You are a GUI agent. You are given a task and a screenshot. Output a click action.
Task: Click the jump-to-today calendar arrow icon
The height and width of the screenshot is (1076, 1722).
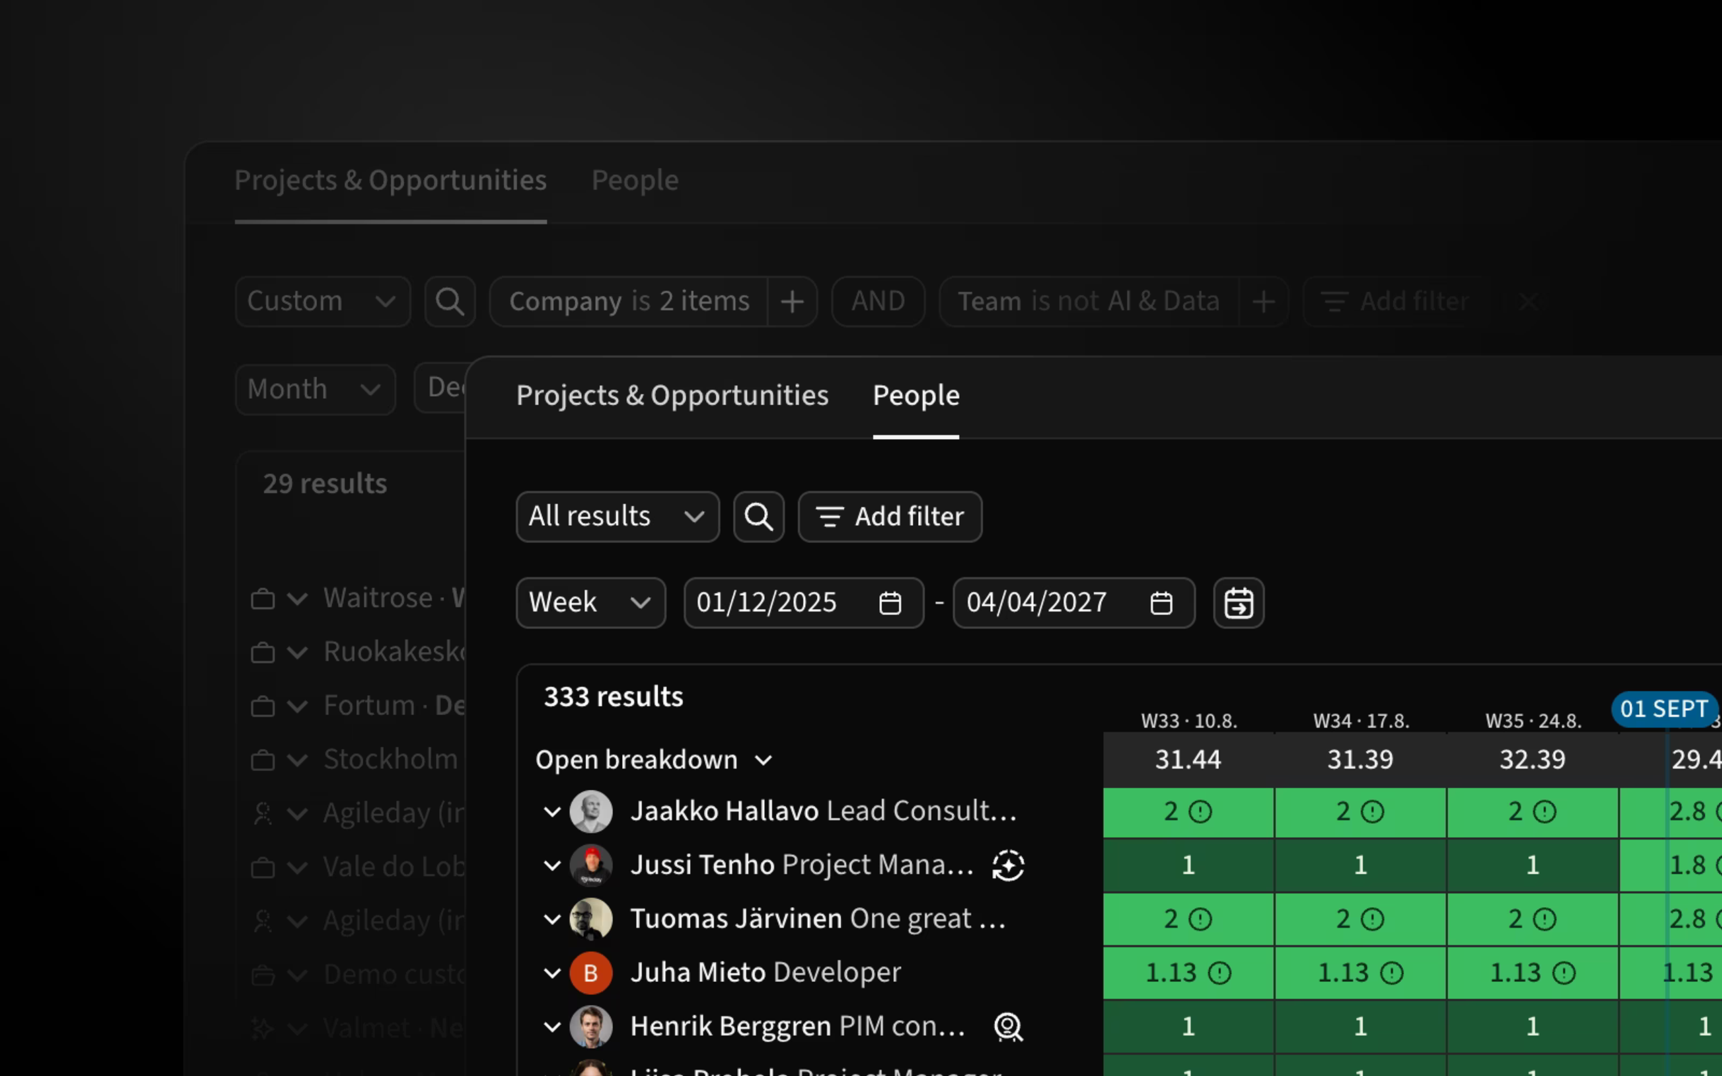pyautogui.click(x=1238, y=603)
